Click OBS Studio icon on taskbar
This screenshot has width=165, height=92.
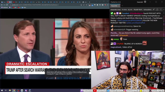pos(18,90)
